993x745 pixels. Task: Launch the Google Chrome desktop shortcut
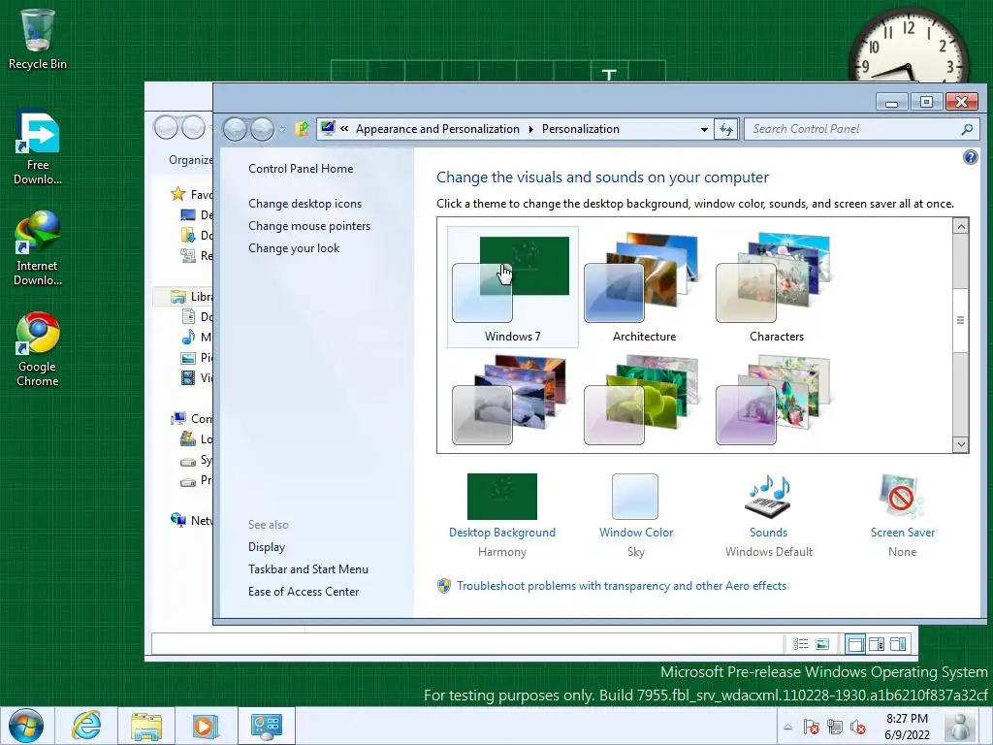[x=38, y=349]
